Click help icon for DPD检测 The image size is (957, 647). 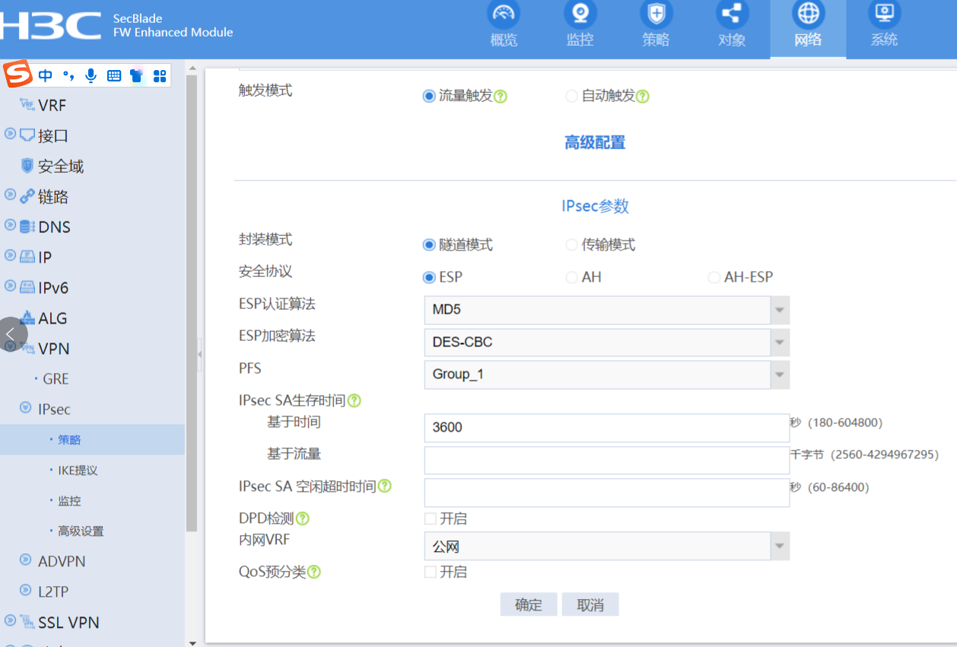point(303,518)
